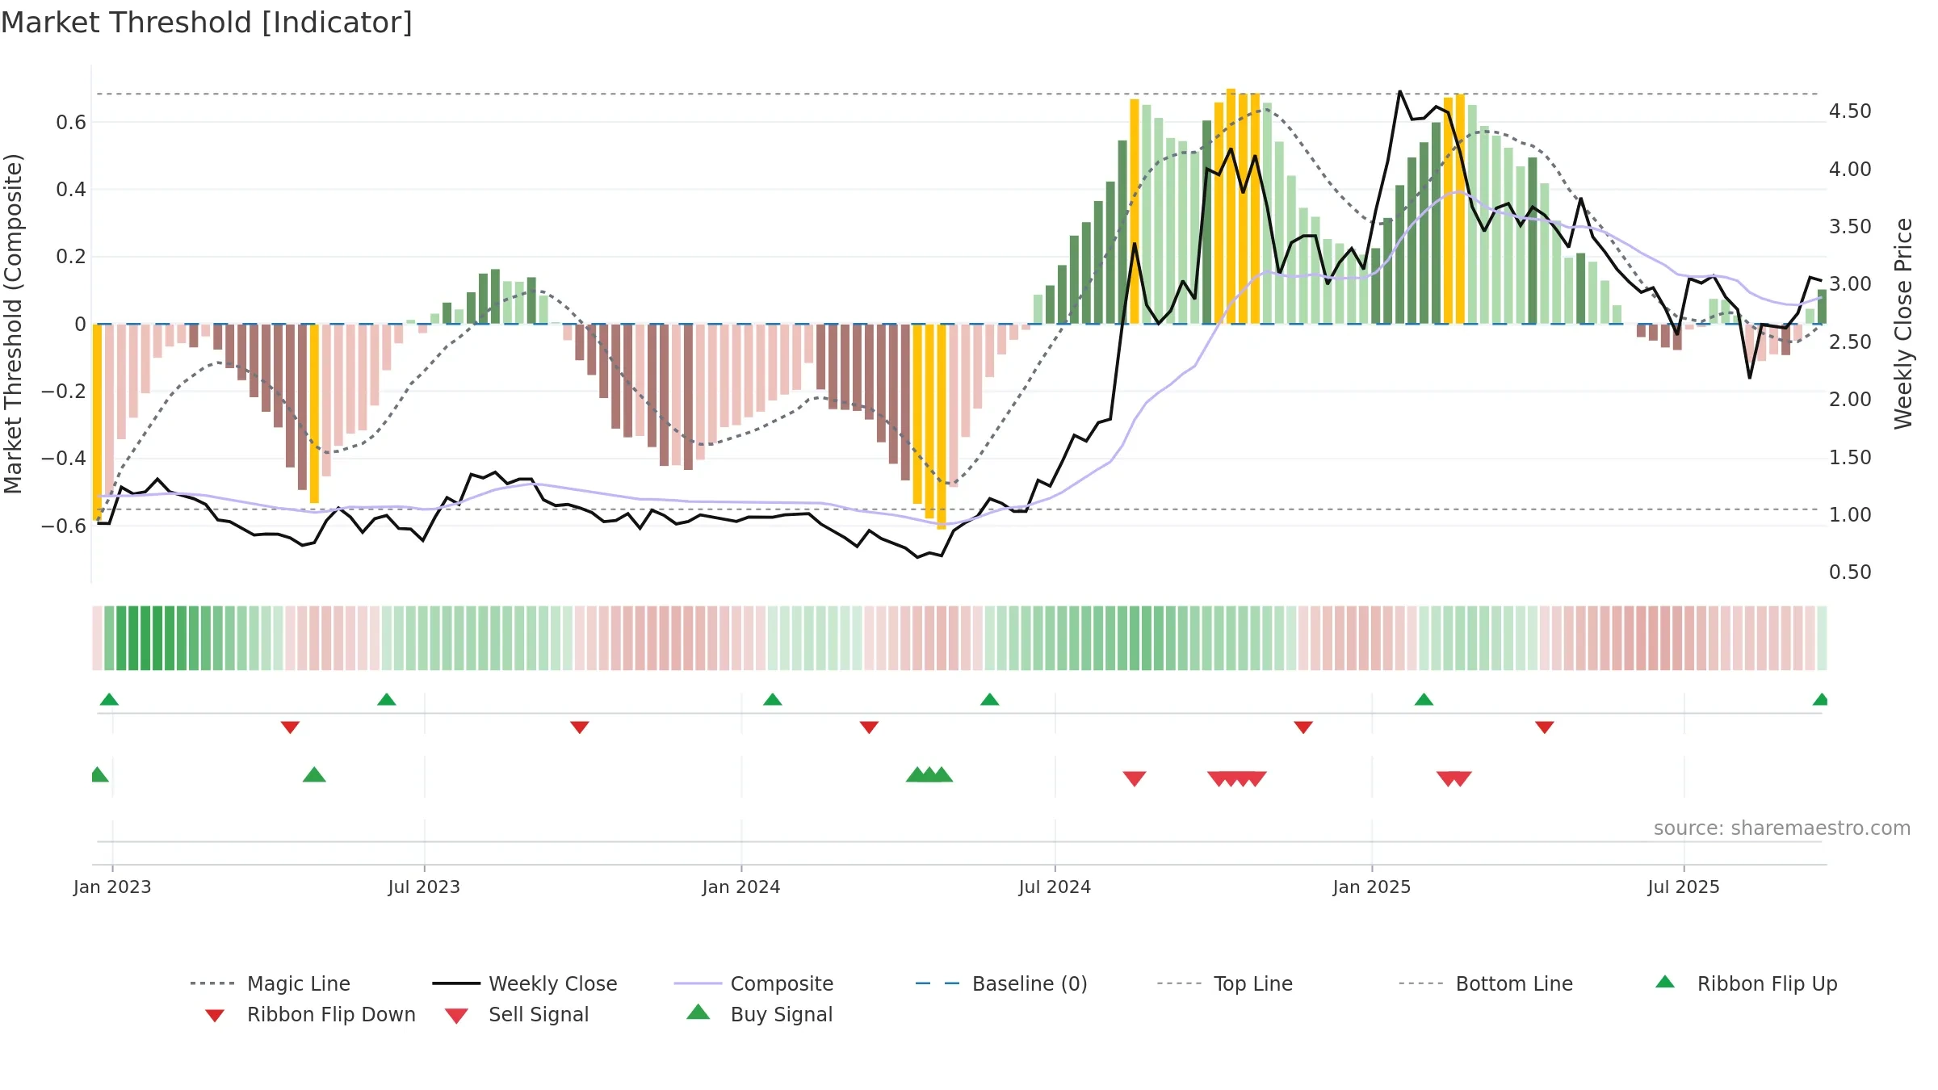The width and height of the screenshot is (1938, 1090).
Task: Click the ribbon flip up marker before Jul 2023
Action: [x=387, y=699]
